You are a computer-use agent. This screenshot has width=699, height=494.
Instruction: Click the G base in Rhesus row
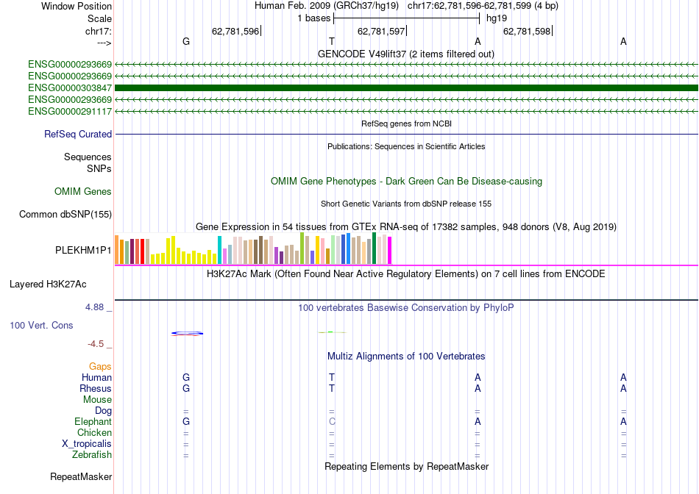186,388
